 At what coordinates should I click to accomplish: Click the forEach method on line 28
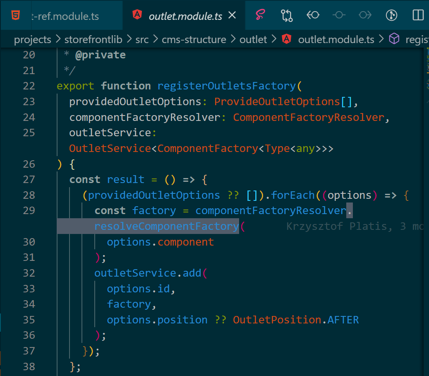[x=293, y=195]
